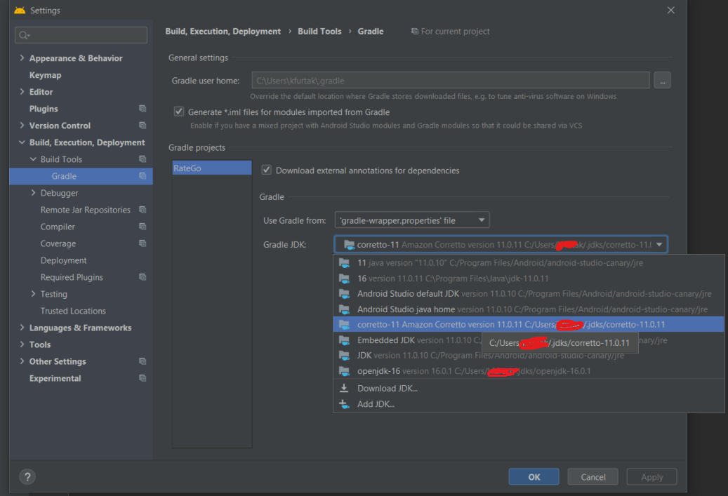
Task: Click the folder icon of Embedded JDK entry
Action: click(x=345, y=340)
